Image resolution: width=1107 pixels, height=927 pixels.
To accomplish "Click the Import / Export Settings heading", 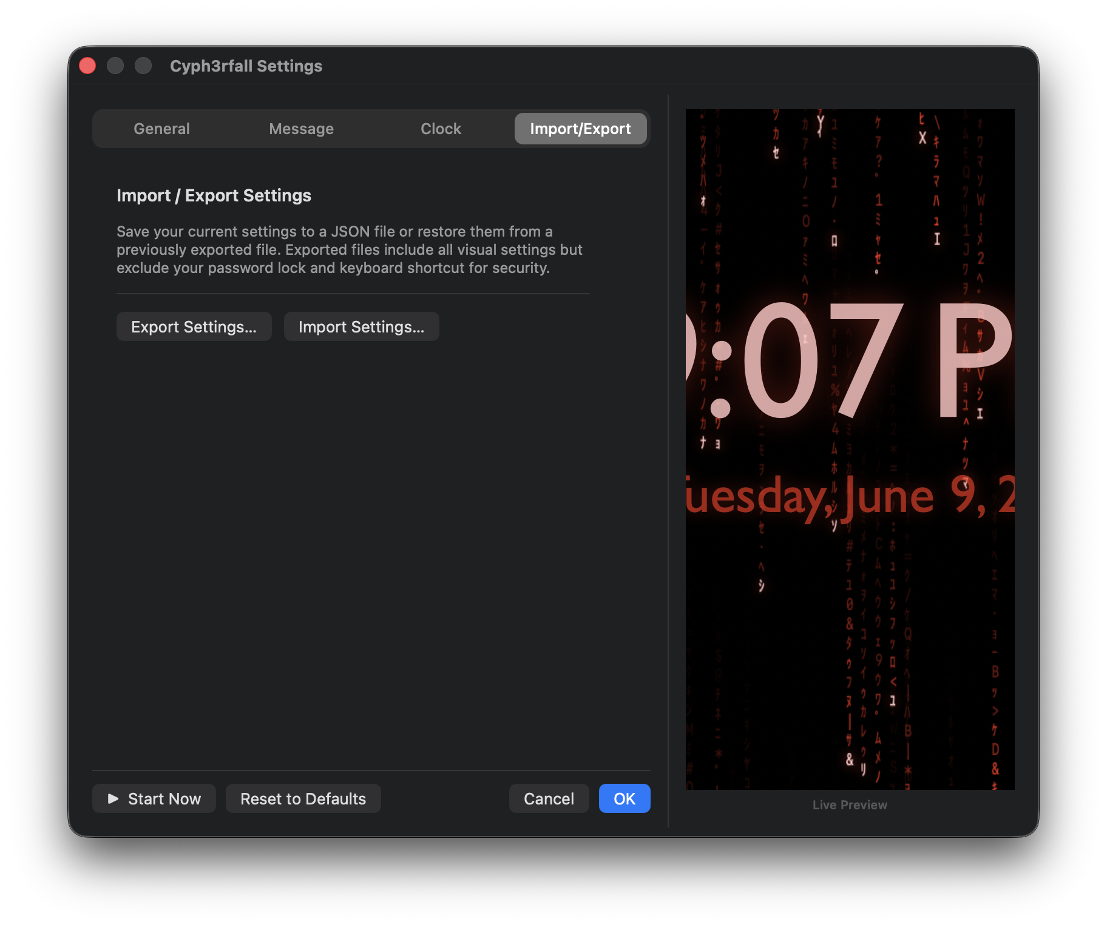I will point(214,195).
